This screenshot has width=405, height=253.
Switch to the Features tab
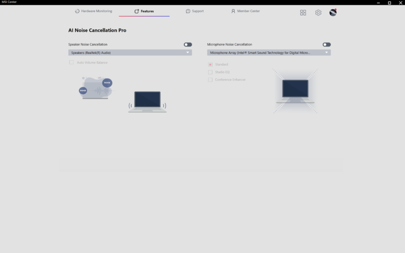144,11
